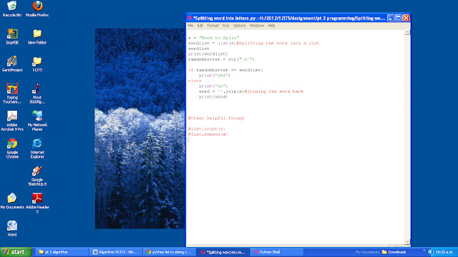Select the 11ITS folder on desktop

pyautogui.click(x=37, y=64)
